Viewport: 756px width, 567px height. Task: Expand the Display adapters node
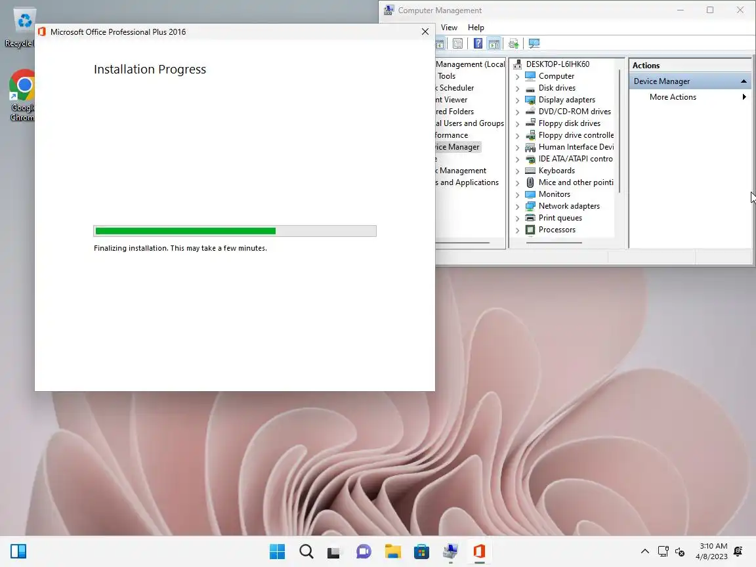tap(517, 100)
